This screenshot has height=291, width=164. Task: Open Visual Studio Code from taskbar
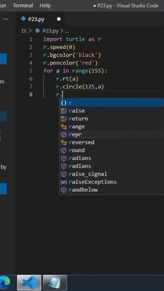[x=29, y=283]
